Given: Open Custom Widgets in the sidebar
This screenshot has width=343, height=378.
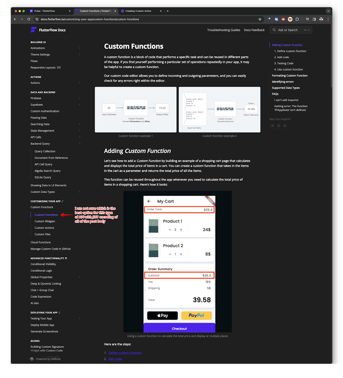Looking at the screenshot, I should pyautogui.click(x=45, y=221).
